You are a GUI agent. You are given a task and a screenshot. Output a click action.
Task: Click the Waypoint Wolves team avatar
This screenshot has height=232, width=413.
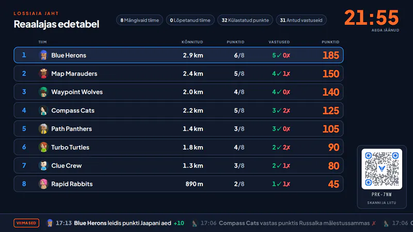[43, 92]
